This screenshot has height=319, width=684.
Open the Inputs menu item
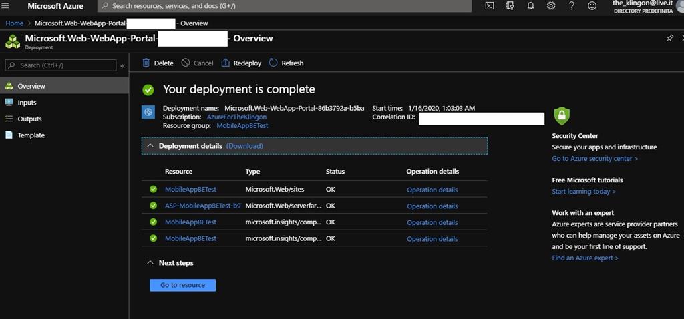click(64, 102)
